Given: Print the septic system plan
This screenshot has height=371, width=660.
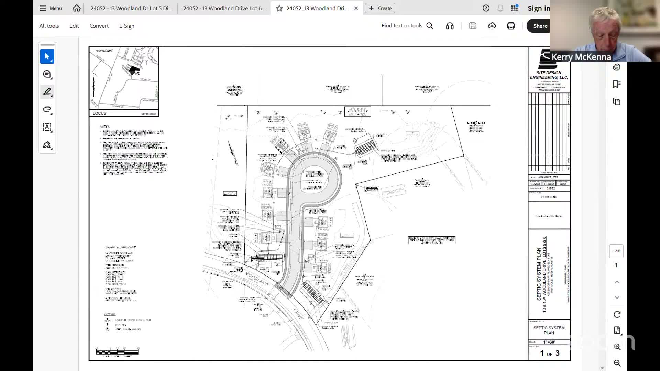Looking at the screenshot, I should click(x=511, y=26).
